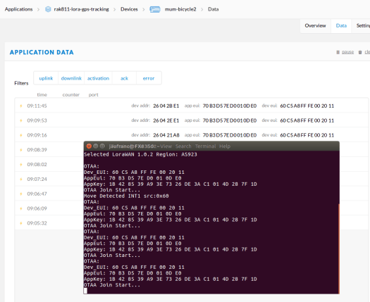Click lightning icon on 09:08:02 row
The image size is (370, 302).
coord(21,164)
